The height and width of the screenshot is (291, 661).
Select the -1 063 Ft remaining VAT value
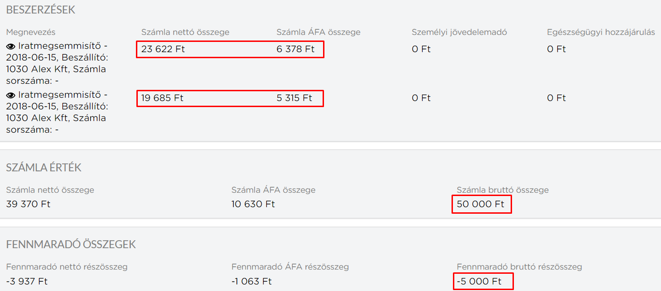click(x=251, y=281)
